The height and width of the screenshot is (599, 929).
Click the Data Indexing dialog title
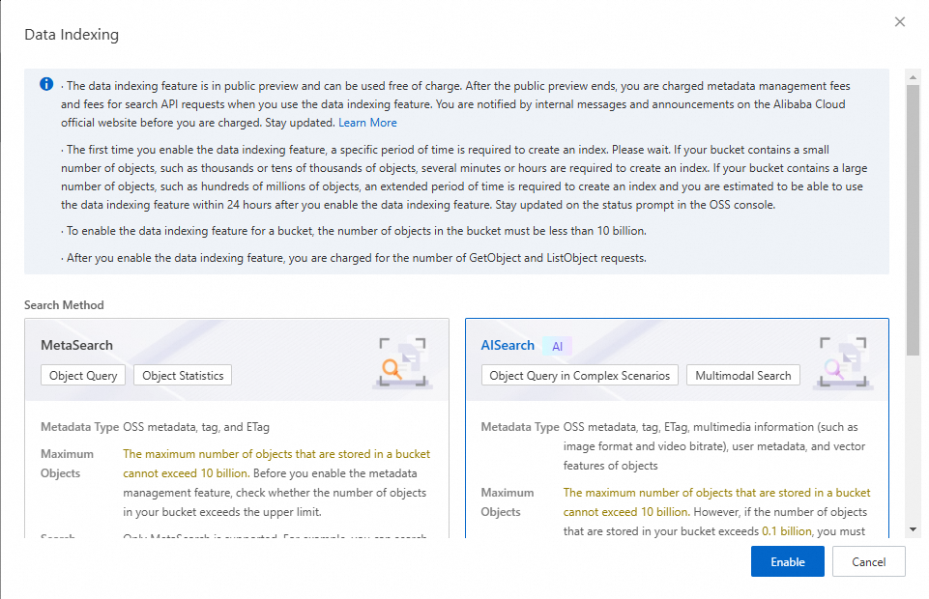72,35
